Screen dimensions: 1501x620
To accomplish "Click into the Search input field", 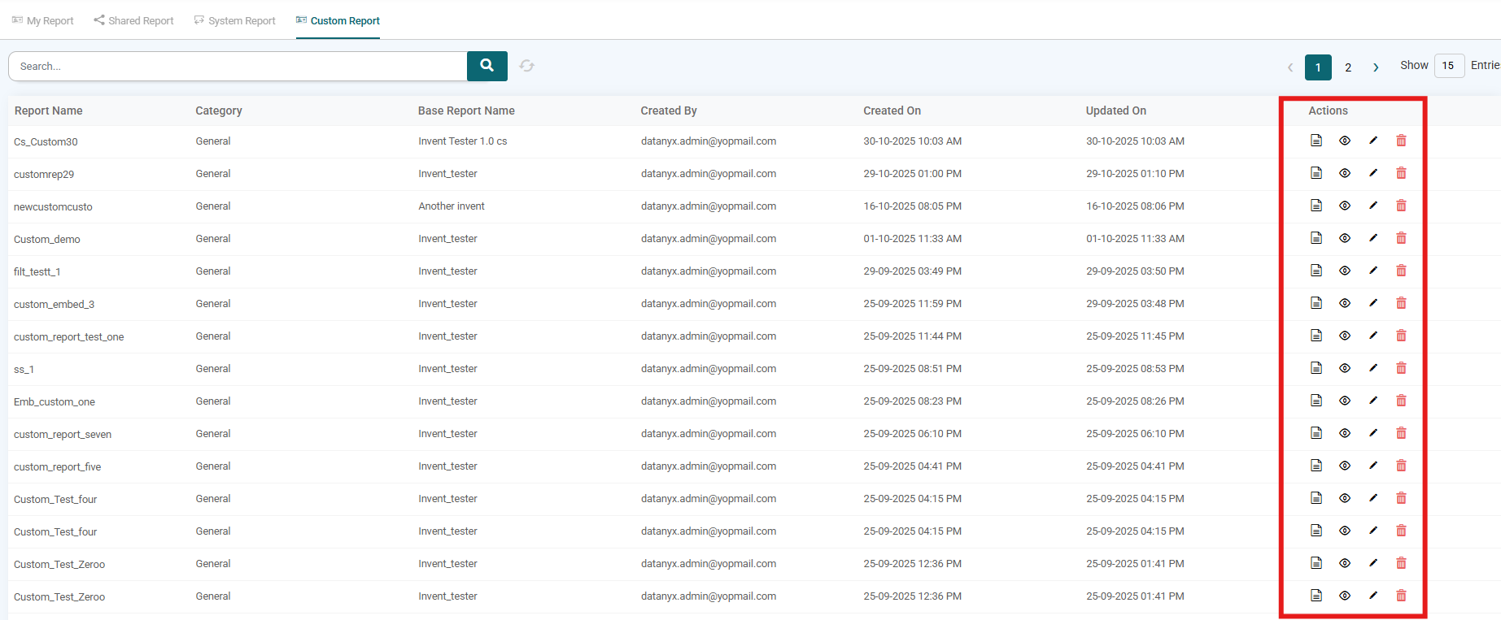I will 238,66.
